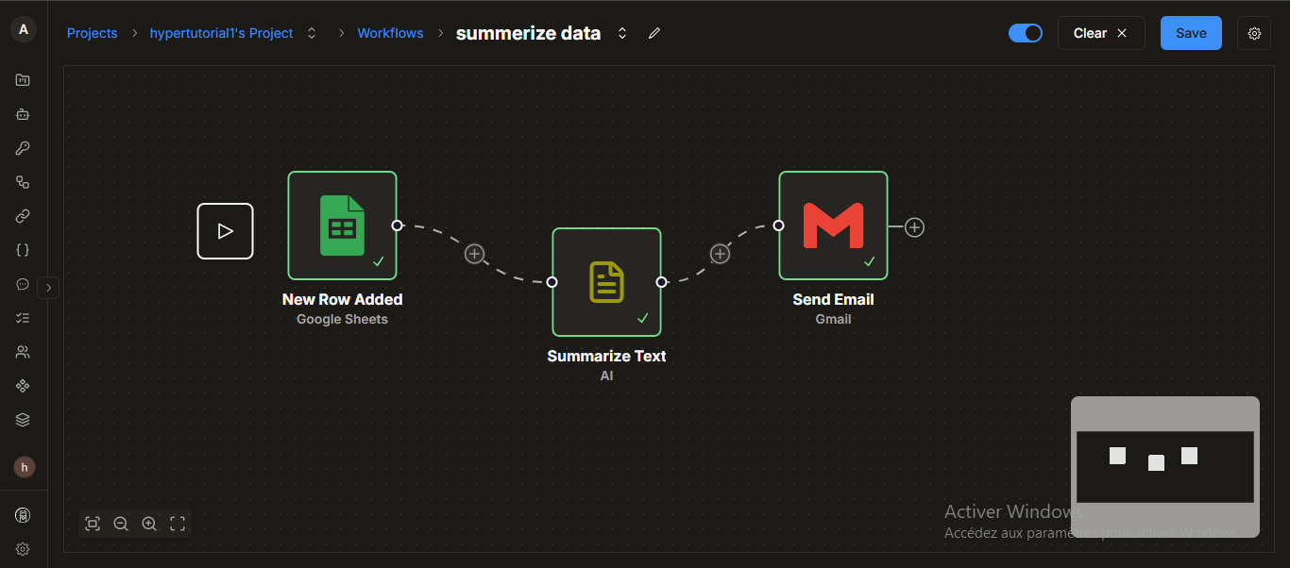Go to Workflows breadcrumb link

coord(390,33)
